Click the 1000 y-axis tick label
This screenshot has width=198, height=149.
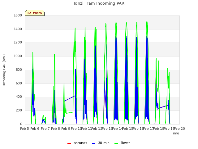coord(18,56)
